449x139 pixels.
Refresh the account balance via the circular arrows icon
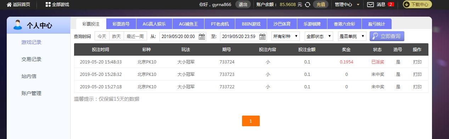tap(308, 5)
